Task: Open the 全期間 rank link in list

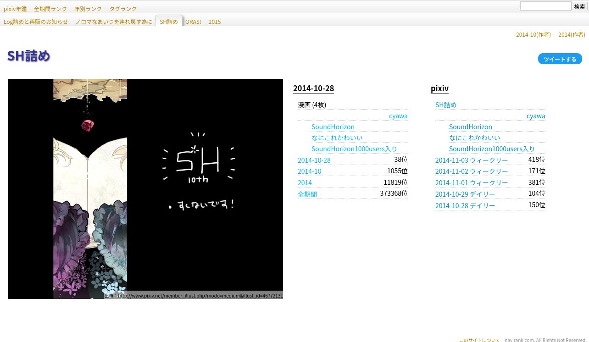Action: point(307,194)
